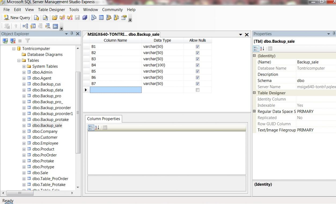Image resolution: width=336 pixels, height=204 pixels.
Task: Expand the Regular Data Space property
Action: point(254,111)
